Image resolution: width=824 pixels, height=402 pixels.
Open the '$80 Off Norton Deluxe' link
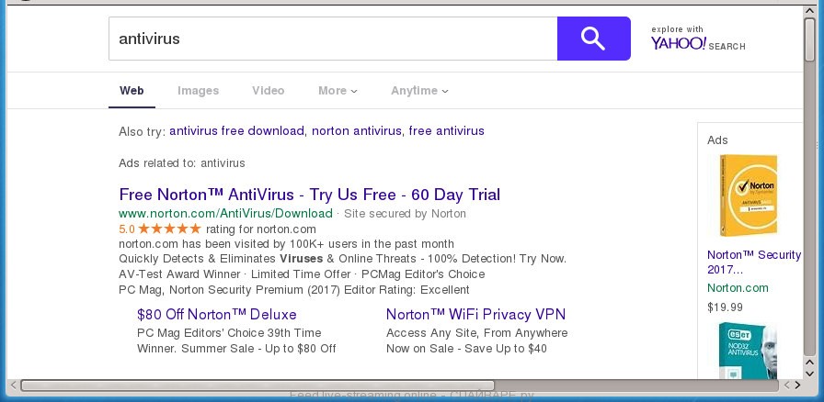click(216, 315)
